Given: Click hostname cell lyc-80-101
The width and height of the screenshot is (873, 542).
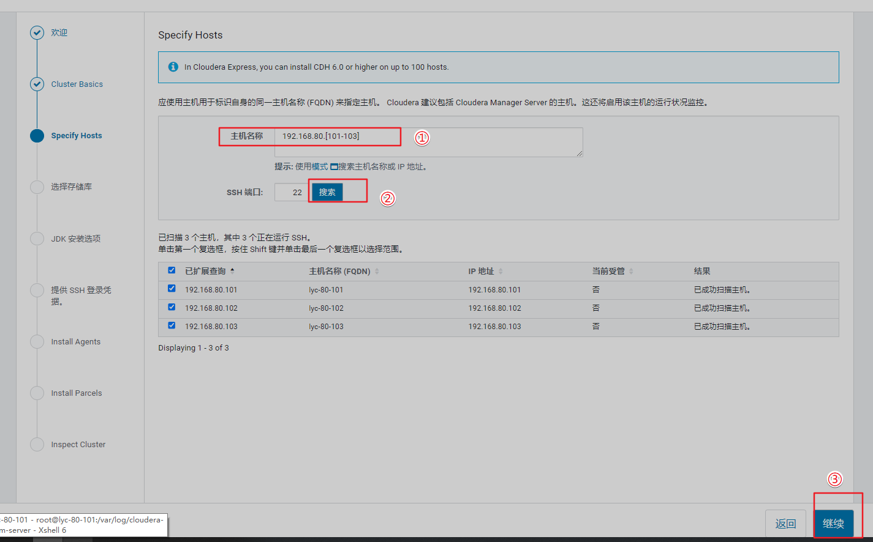Looking at the screenshot, I should click(326, 290).
